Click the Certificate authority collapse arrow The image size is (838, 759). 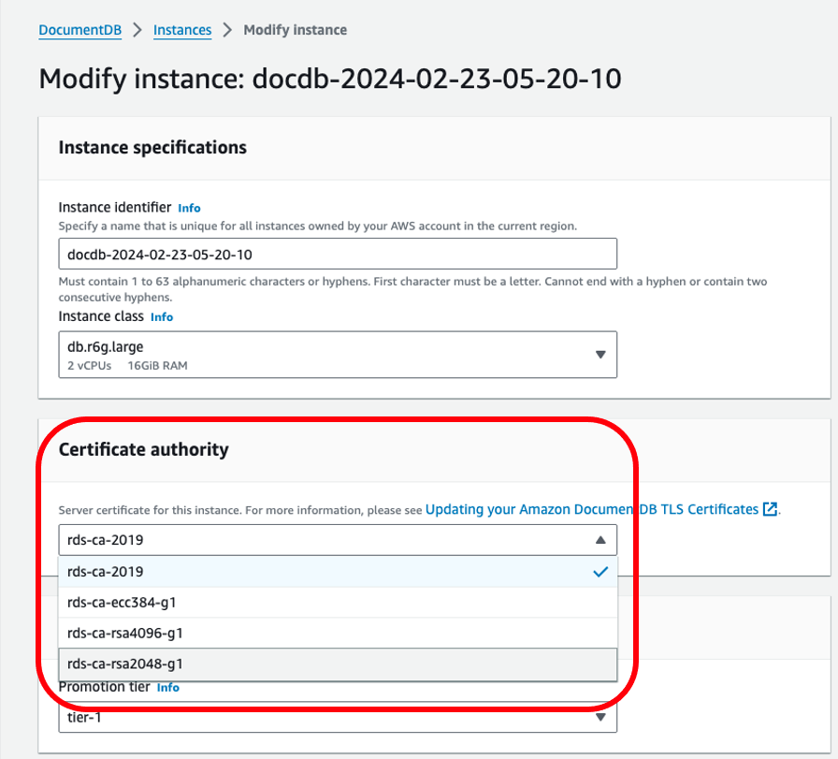(600, 540)
